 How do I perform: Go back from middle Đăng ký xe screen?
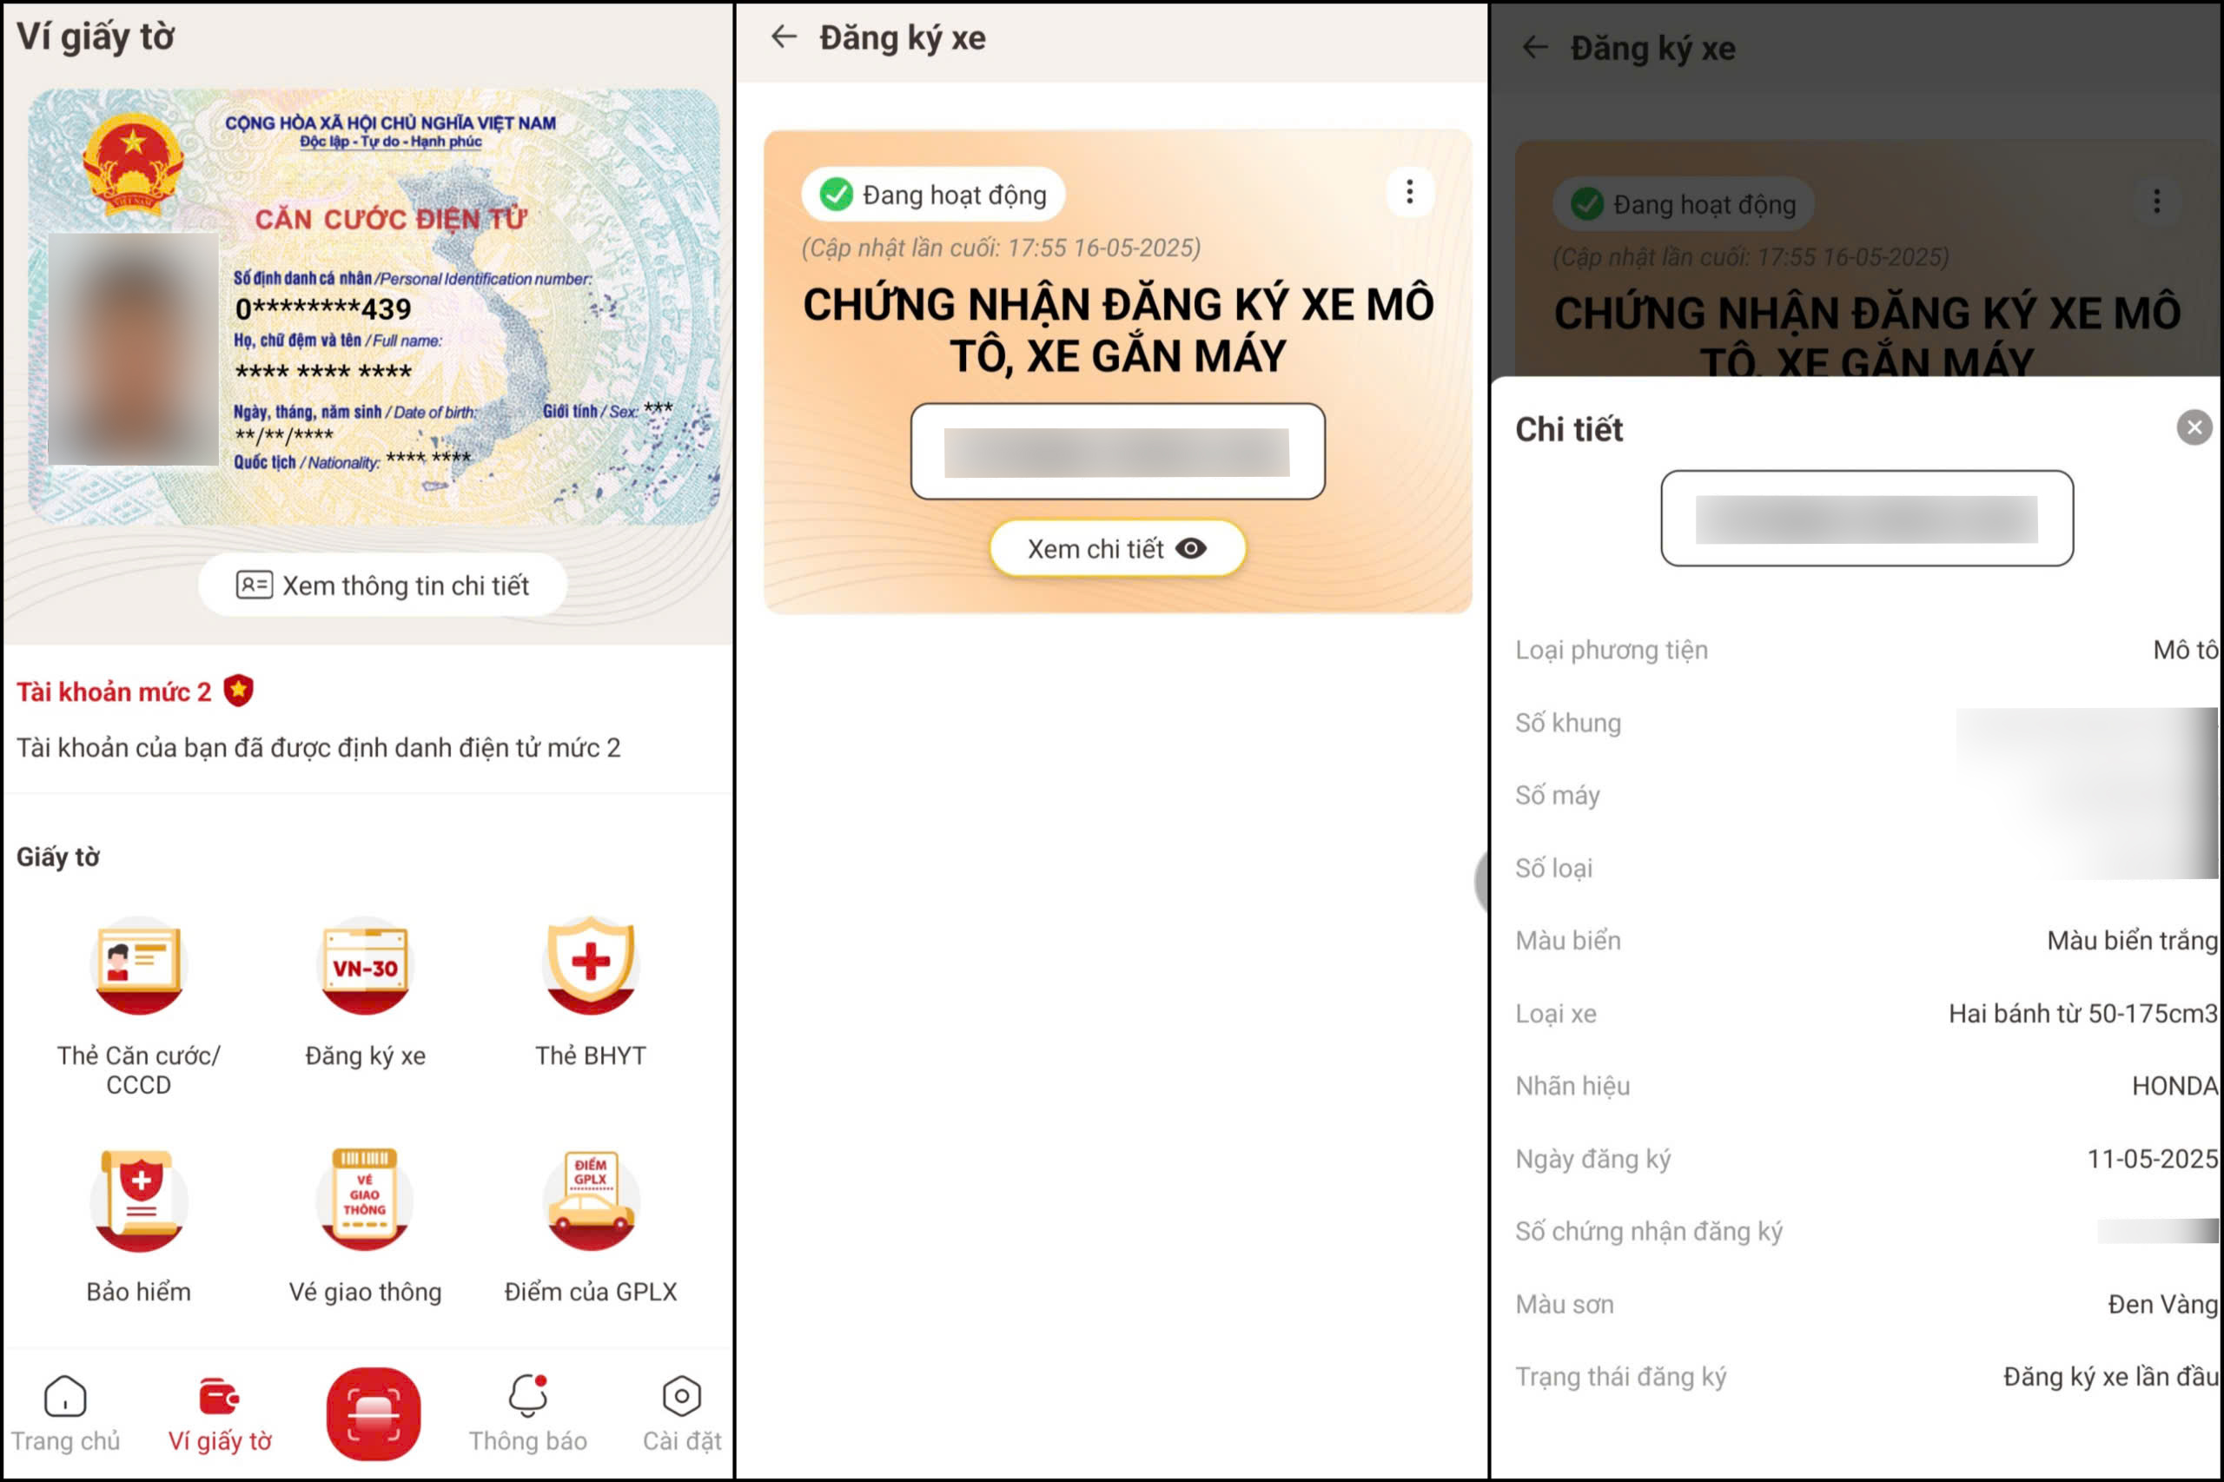[x=784, y=36]
